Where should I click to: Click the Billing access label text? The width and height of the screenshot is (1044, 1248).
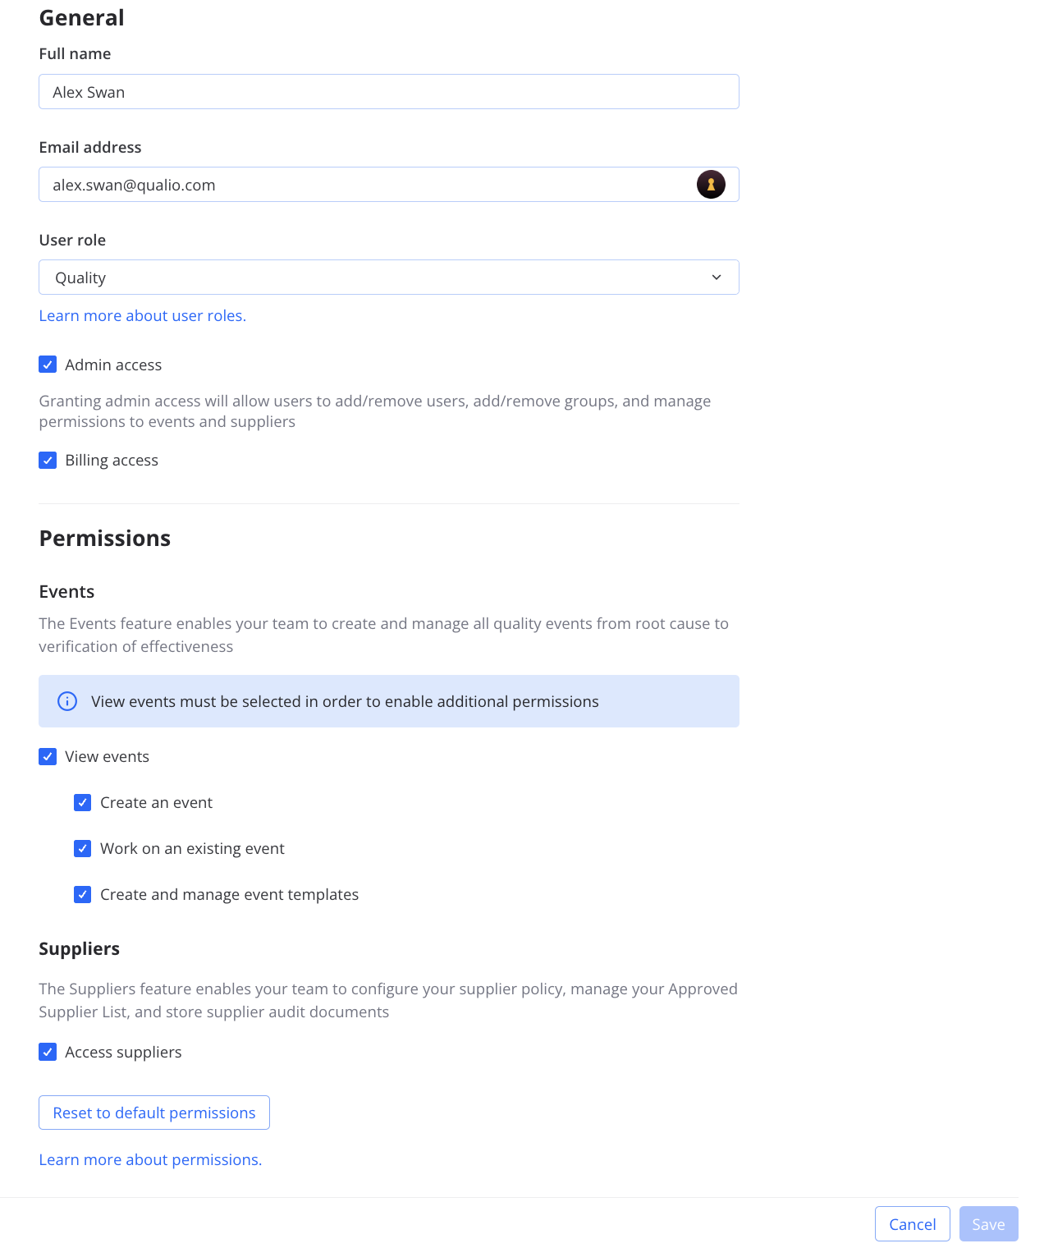pos(112,461)
